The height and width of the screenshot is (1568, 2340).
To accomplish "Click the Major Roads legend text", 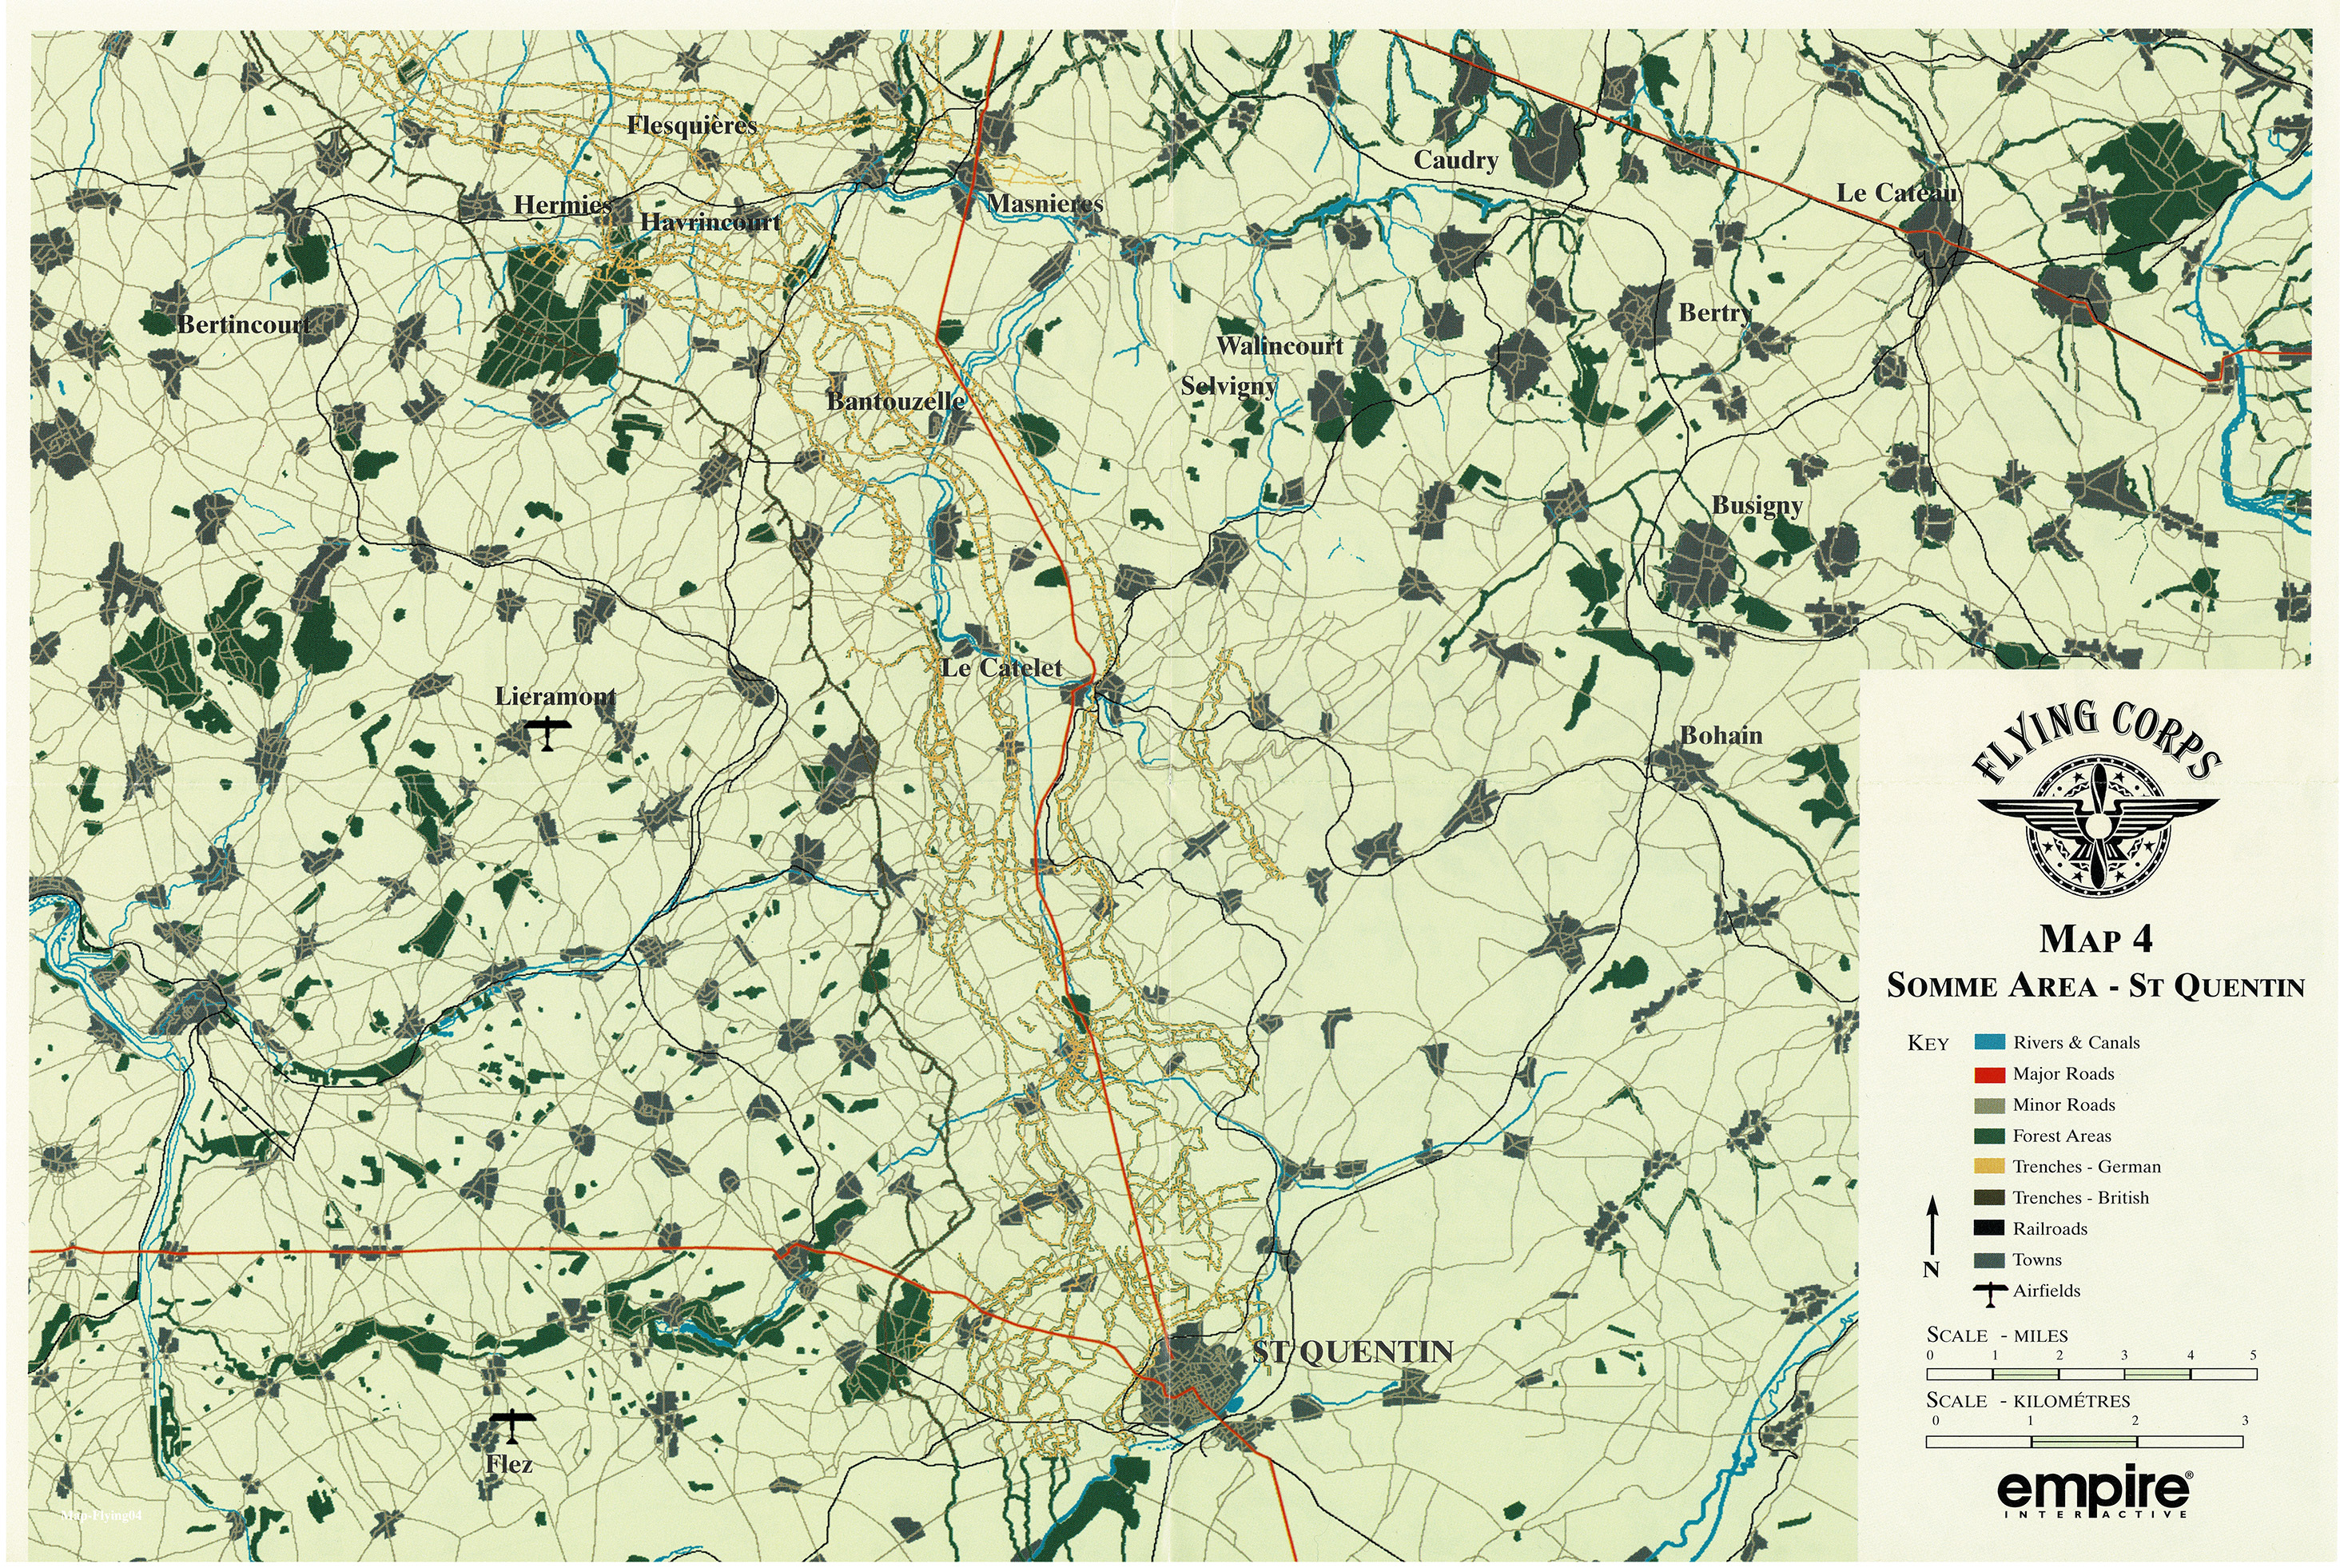I will (x=2063, y=1074).
